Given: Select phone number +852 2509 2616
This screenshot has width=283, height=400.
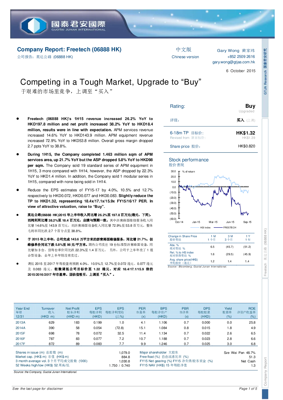Looking at the screenshot, I should [x=241, y=57].
